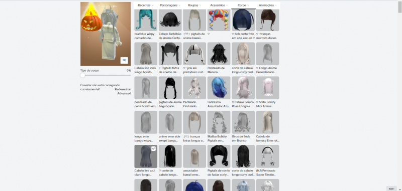The height and width of the screenshot is (191, 402).
Task: Unequip checked Cabelo liso azul claro hair
Action: point(146,156)
